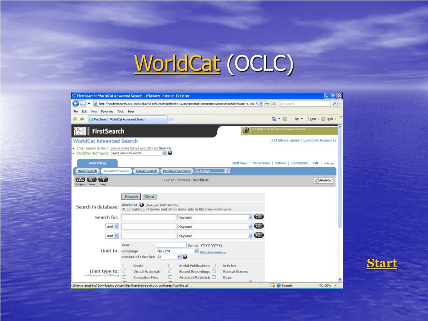Open the Language No Limit dropdown
This screenshot has height=321, width=428.
tap(177, 251)
